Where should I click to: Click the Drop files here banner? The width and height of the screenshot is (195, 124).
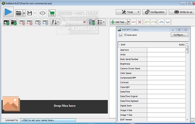click(x=55, y=107)
